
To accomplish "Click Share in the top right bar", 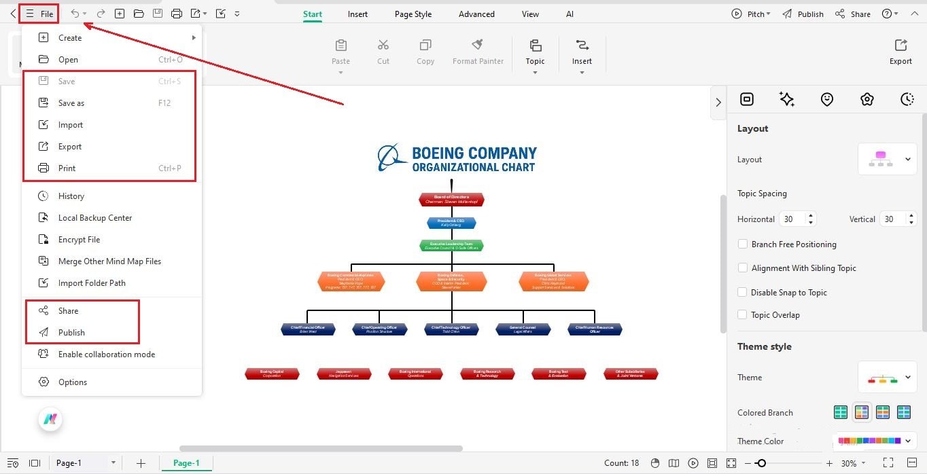I will [853, 14].
